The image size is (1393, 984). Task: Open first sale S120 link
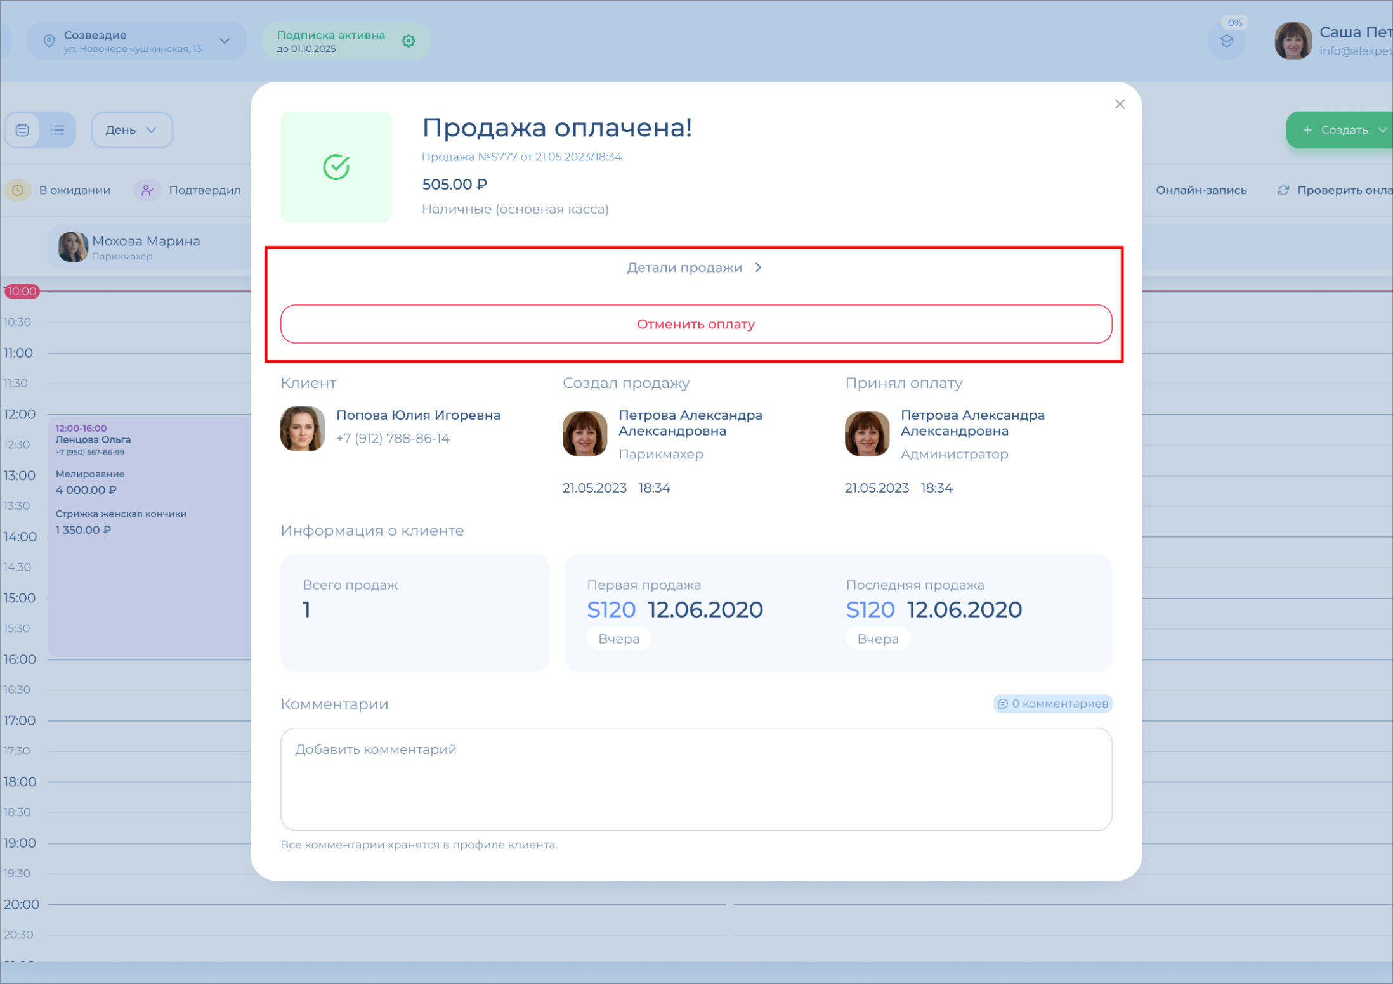(611, 610)
